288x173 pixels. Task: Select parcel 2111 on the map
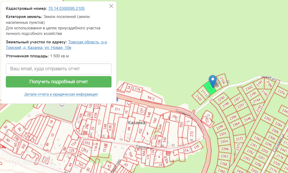coord(204,93)
